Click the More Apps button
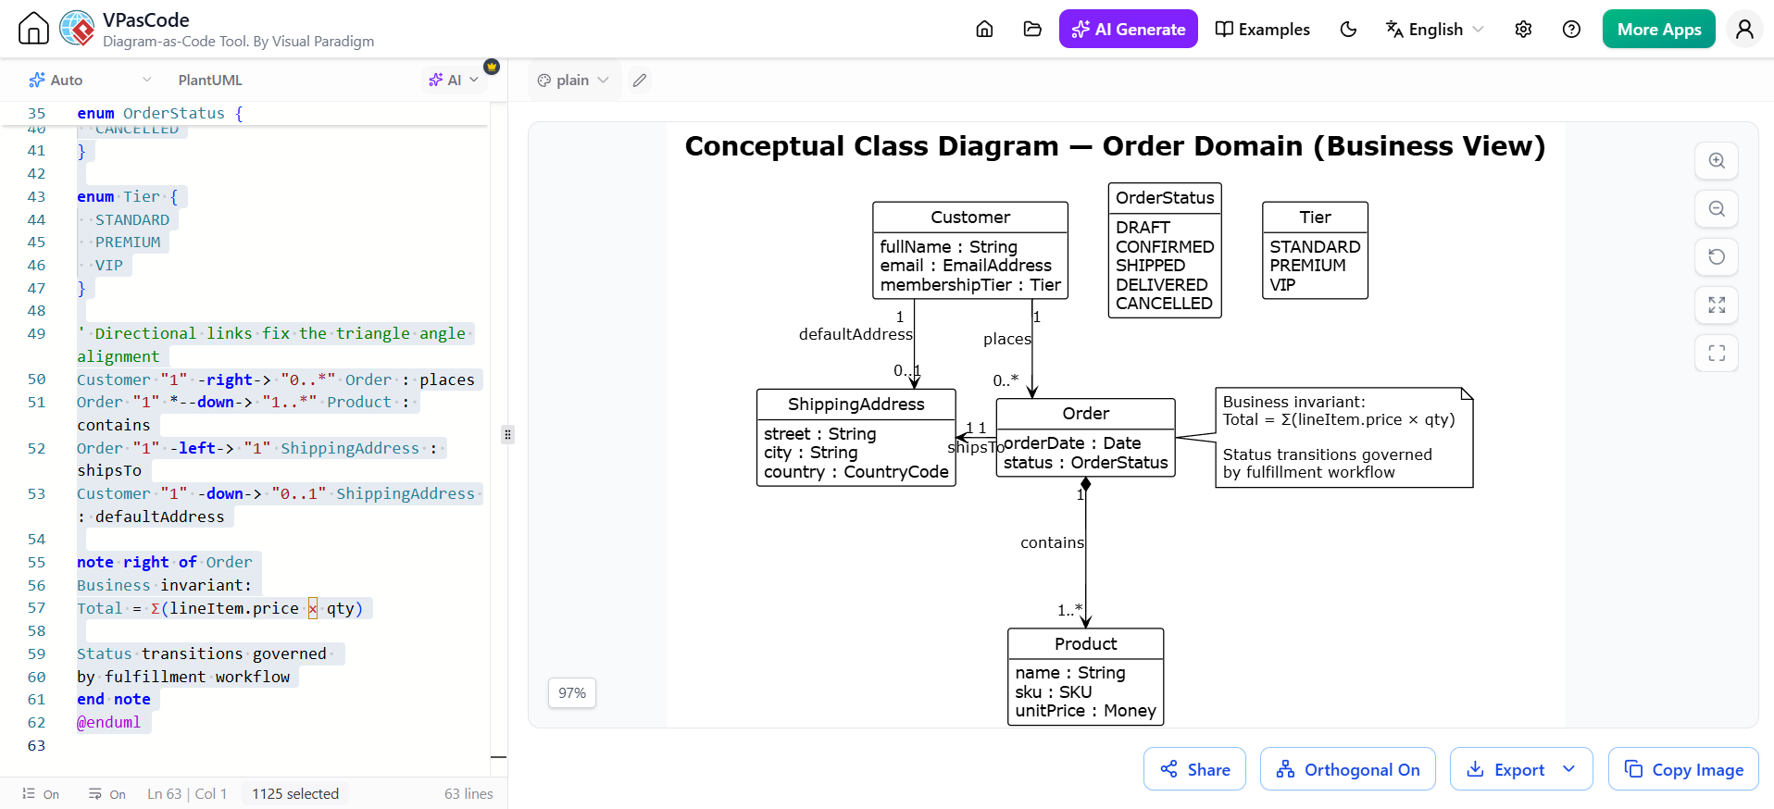The image size is (1774, 809). click(x=1658, y=29)
